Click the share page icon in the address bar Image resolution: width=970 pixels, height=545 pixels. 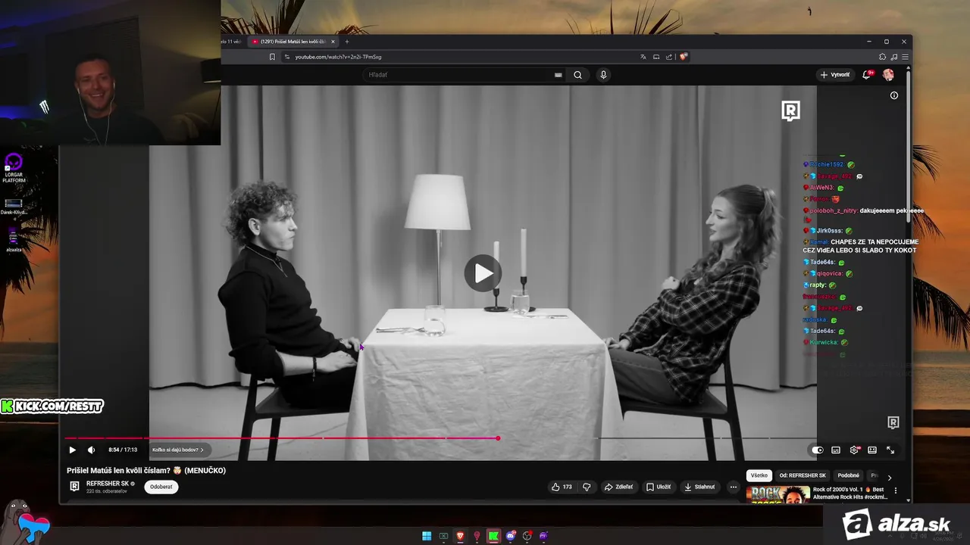[669, 57]
